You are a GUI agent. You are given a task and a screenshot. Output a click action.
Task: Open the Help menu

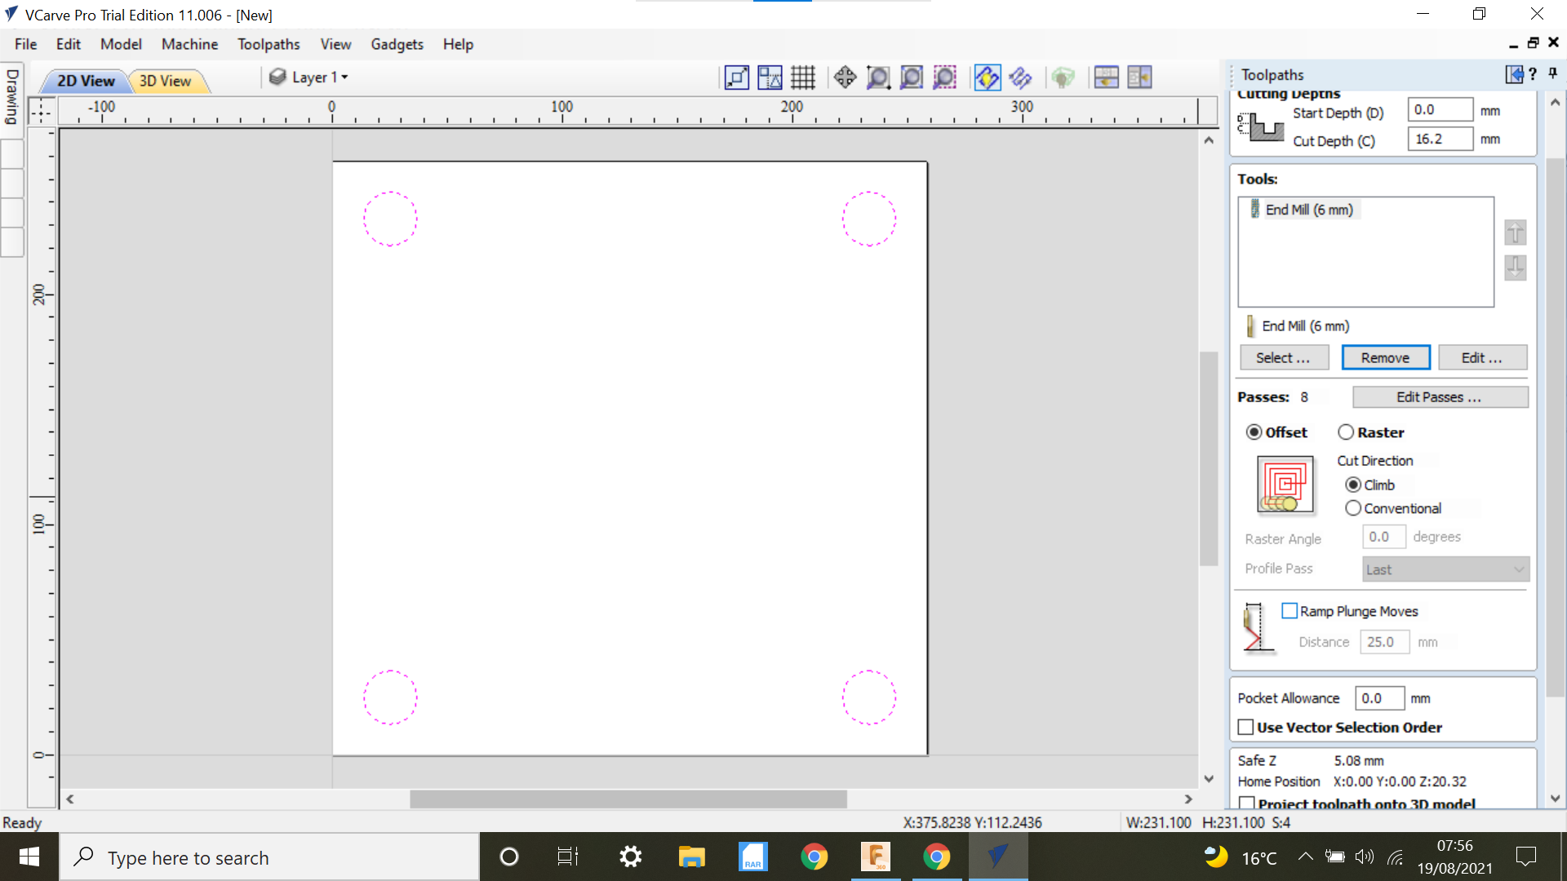click(x=458, y=44)
